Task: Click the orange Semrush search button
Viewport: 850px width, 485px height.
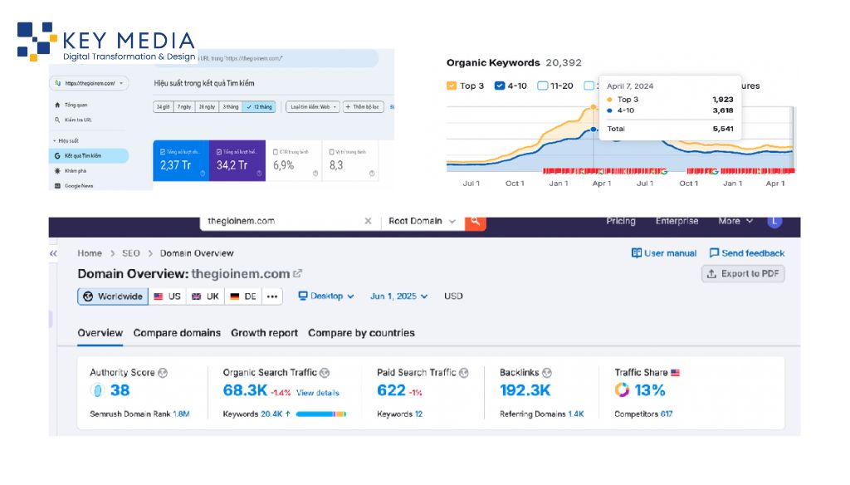Action: (476, 223)
